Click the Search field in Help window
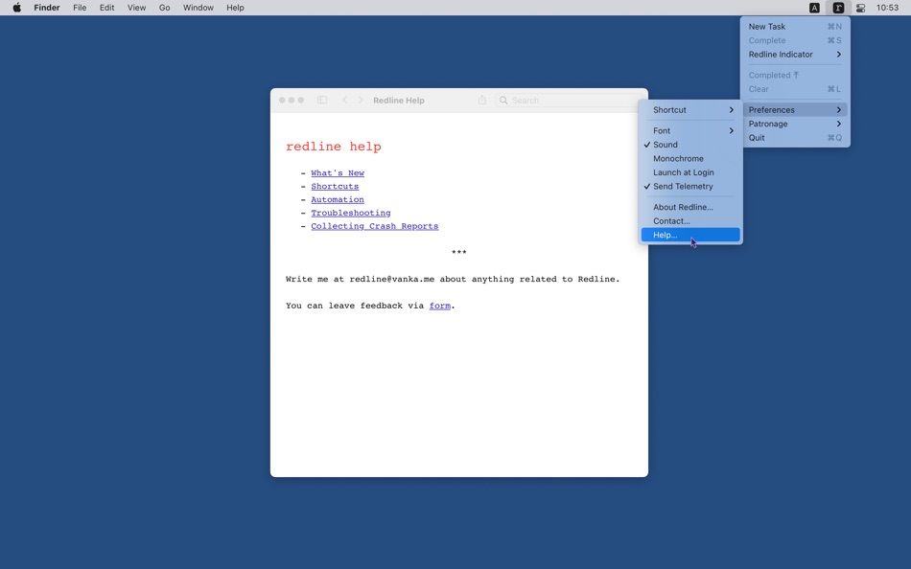 (x=569, y=100)
